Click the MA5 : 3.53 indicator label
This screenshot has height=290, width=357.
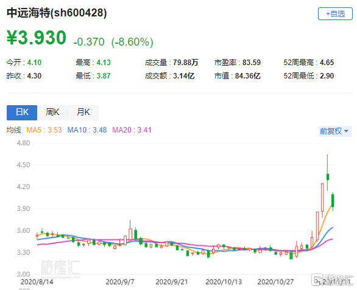[x=44, y=130]
